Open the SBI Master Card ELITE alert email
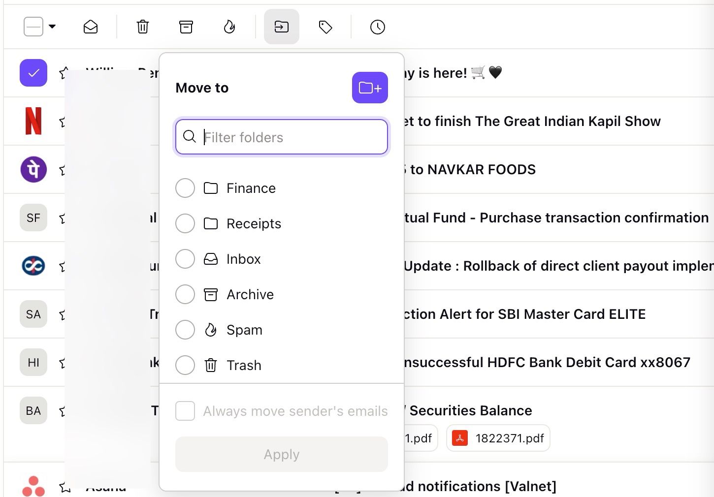The height and width of the screenshot is (497, 714). click(x=525, y=314)
